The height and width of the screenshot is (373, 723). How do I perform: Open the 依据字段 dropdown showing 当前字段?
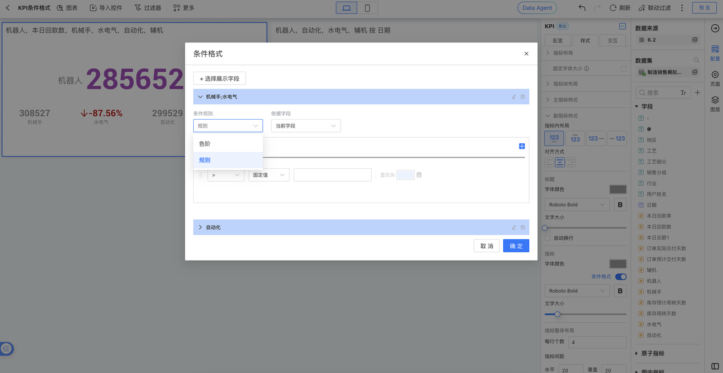306,126
